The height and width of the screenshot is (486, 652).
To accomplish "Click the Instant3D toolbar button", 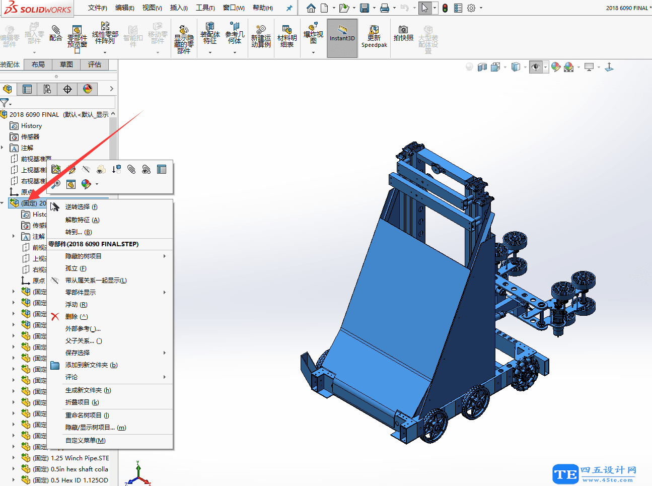I will pos(342,38).
